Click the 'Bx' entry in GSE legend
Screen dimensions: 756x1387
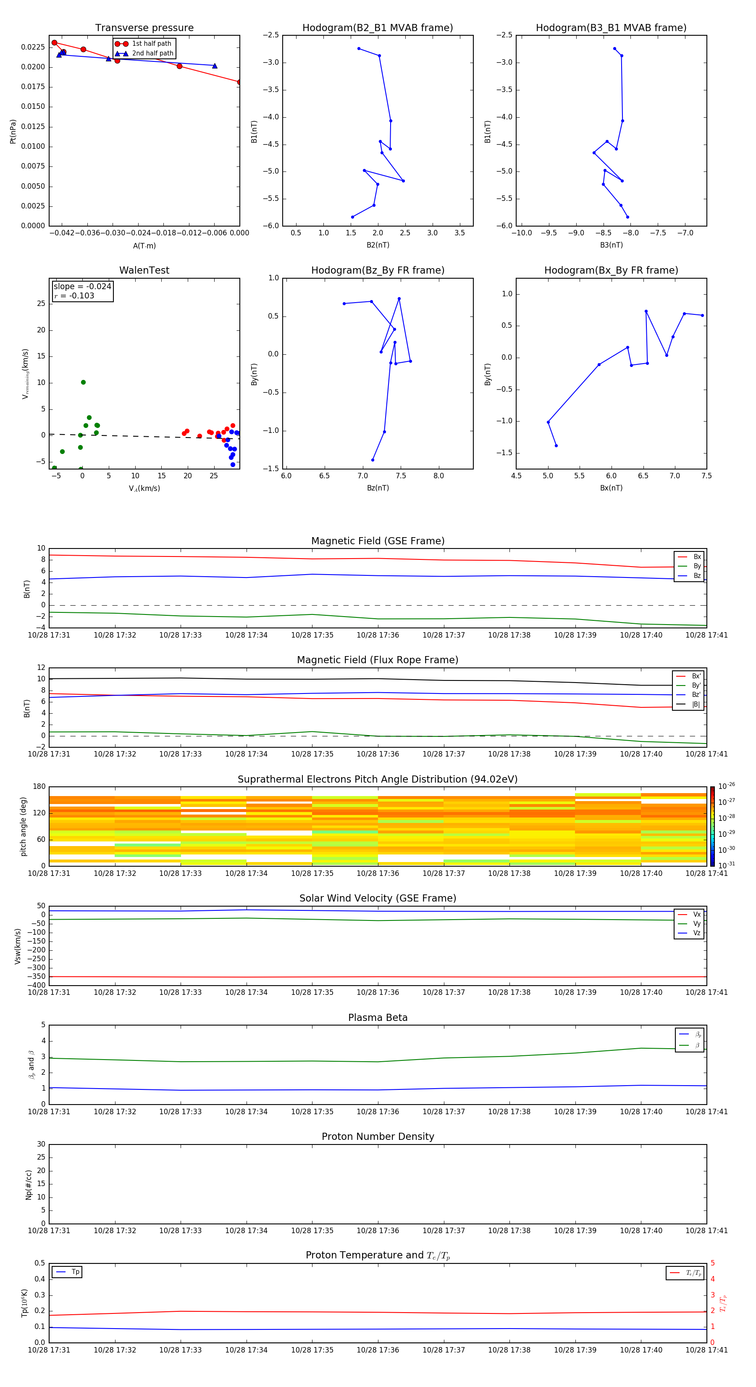click(x=689, y=557)
